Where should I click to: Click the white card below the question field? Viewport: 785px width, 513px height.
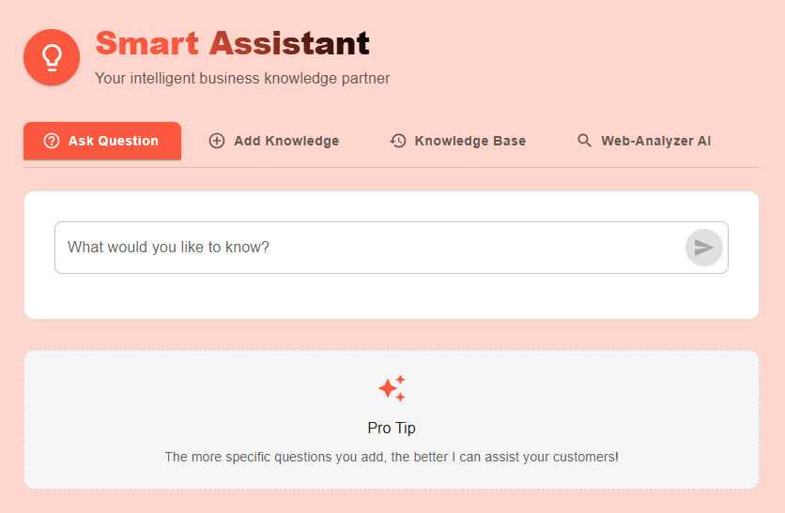pyautogui.click(x=391, y=297)
